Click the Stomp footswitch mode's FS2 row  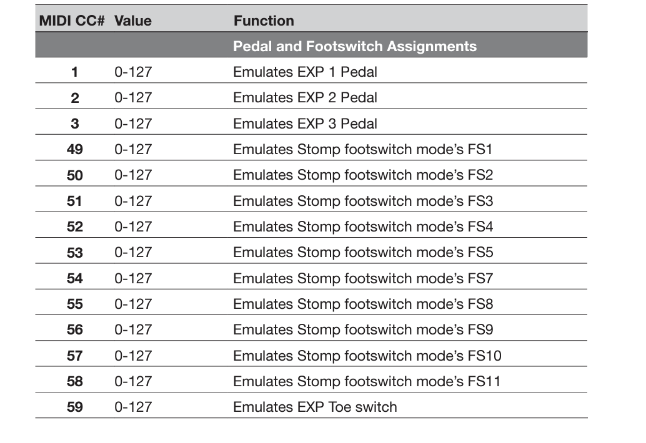pos(362,175)
